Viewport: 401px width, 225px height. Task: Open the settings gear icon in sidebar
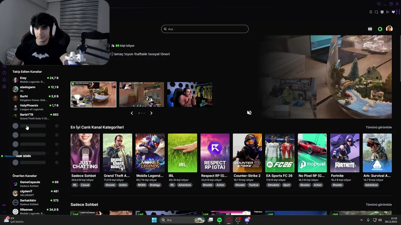(x=4, y=87)
